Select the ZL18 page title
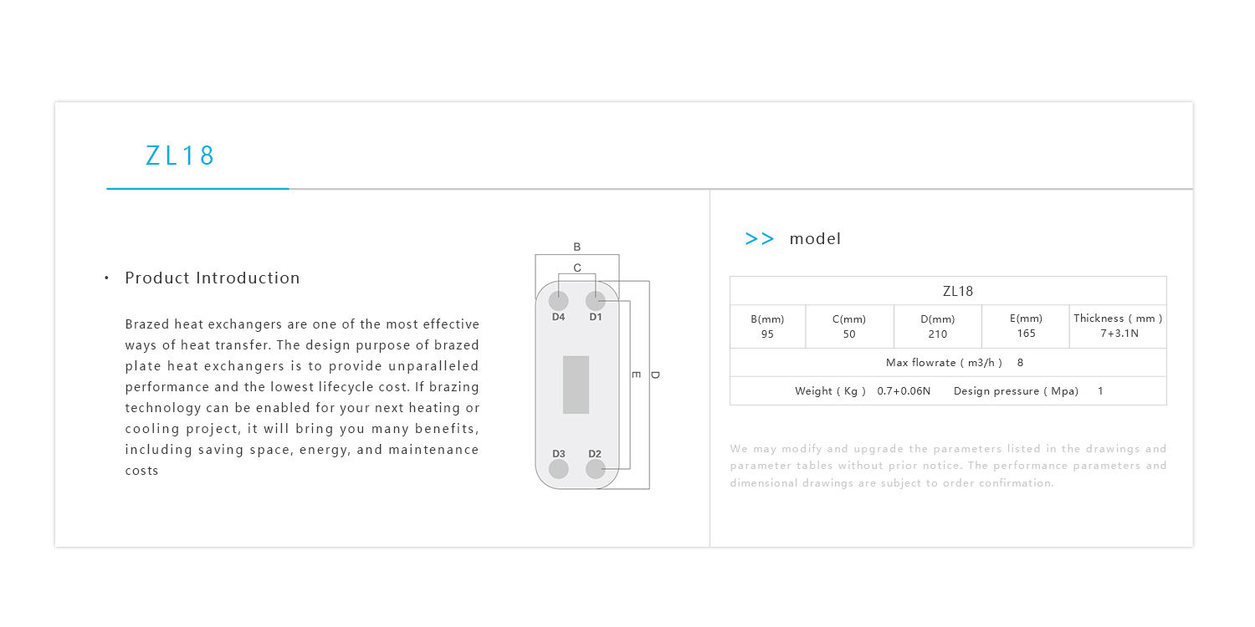The height and width of the screenshot is (627, 1255). click(x=181, y=155)
